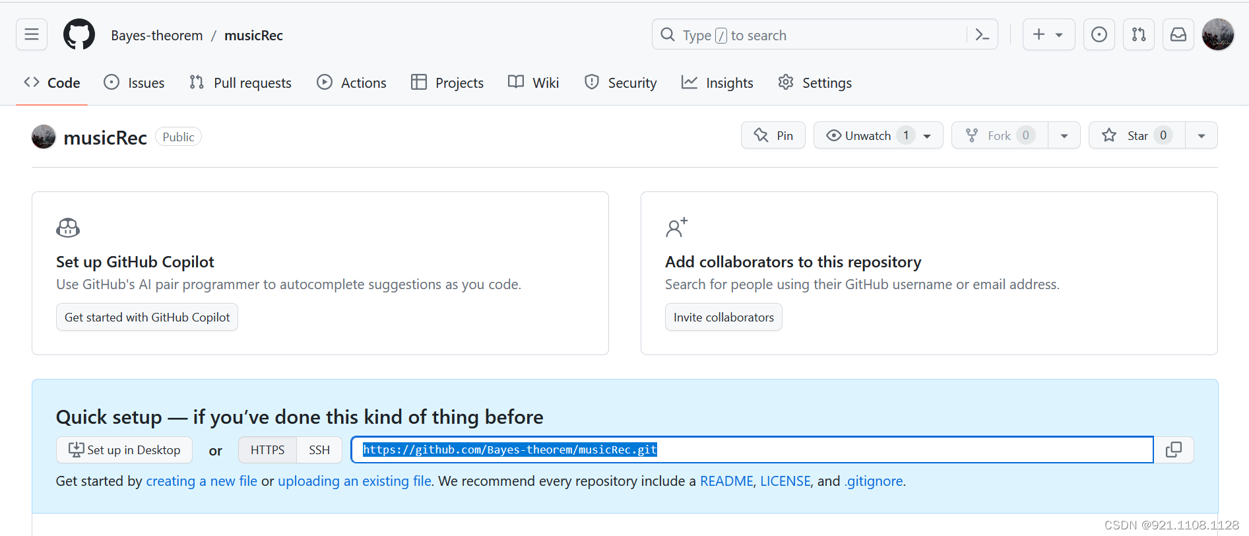Image resolution: width=1249 pixels, height=536 pixels.
Task: Open the Bayes-theorem owner breadcrumb link
Action: tap(157, 35)
